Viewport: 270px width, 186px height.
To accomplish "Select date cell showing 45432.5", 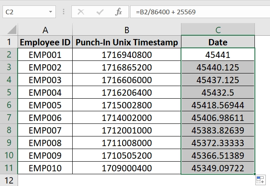I will 218,92.
